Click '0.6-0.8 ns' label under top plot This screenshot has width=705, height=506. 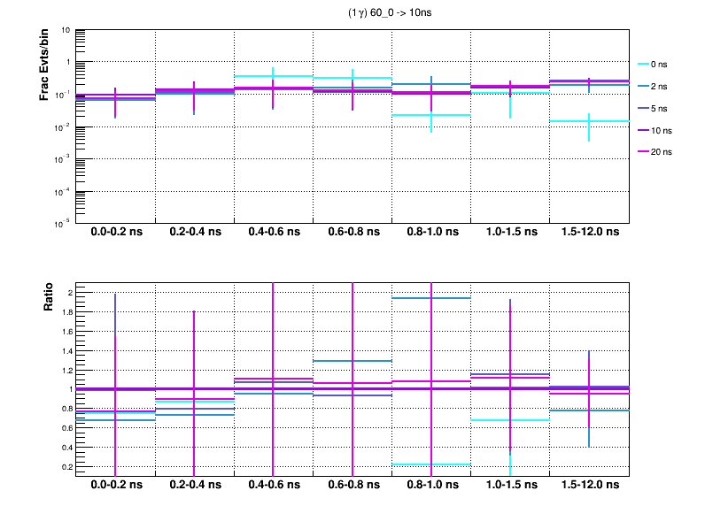[x=352, y=234]
